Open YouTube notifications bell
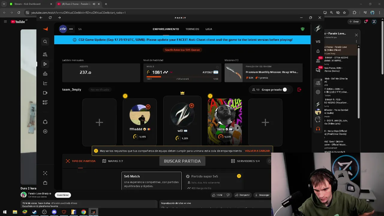This screenshot has height=216, width=384. coord(366,22)
